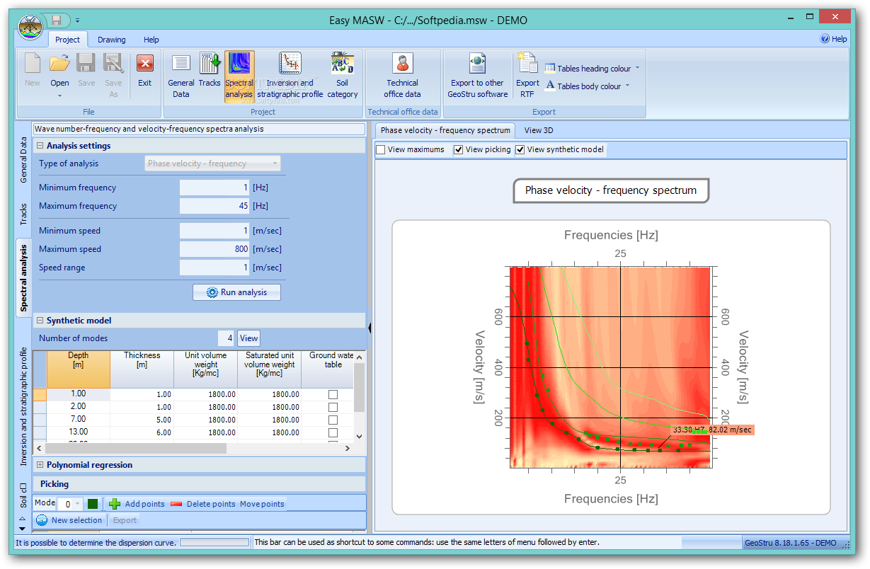This screenshot has width=870, height=569.
Task: Click the Run analysis gear button
Action: (236, 292)
